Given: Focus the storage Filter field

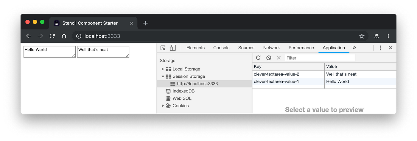Looking at the screenshot, I should point(320,58).
